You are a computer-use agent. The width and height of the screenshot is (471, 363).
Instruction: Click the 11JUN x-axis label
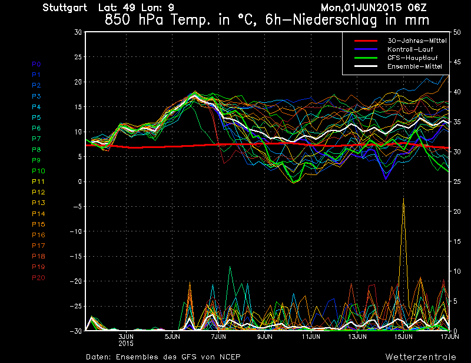311,337
